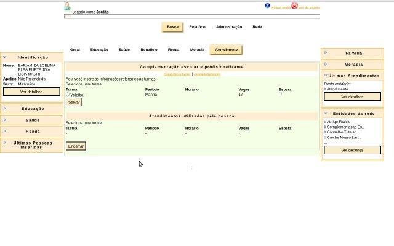Viewport: 394px width, 246px height.
Task: Open the Busca main menu
Action: click(172, 27)
